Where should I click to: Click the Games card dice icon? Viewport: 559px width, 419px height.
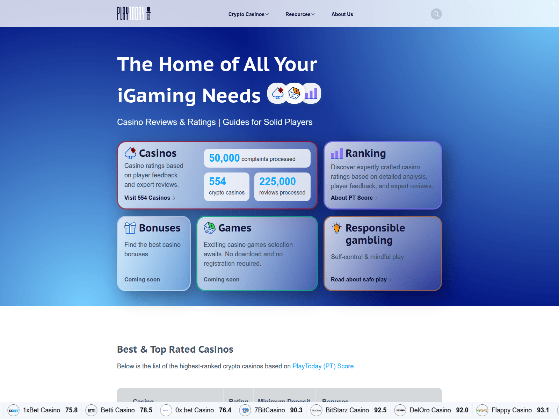pyautogui.click(x=210, y=228)
